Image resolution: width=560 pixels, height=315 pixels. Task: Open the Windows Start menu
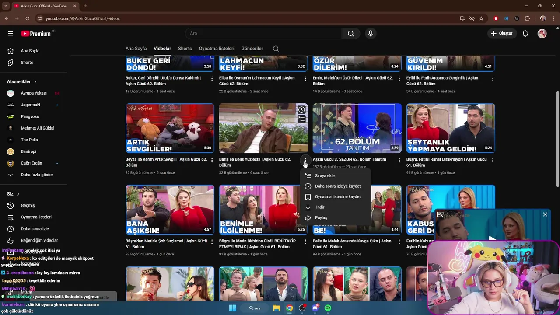tap(232, 308)
